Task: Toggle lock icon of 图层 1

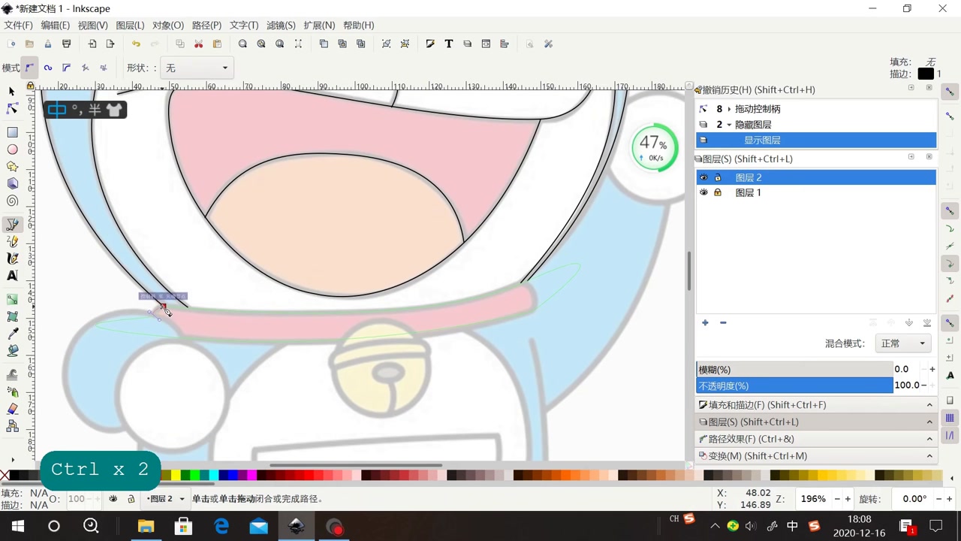Action: click(718, 192)
